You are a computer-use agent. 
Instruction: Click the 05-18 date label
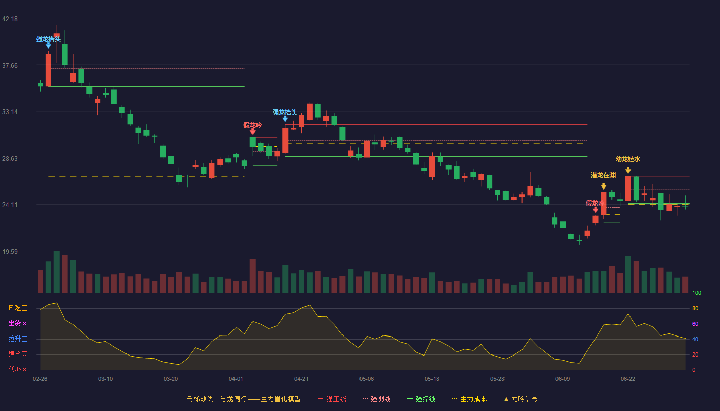(x=432, y=379)
